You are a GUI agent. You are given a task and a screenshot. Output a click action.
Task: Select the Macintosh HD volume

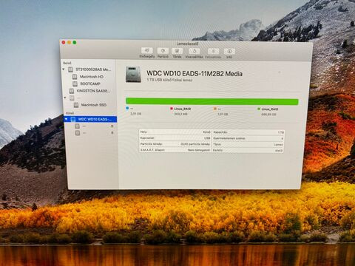(x=92, y=77)
